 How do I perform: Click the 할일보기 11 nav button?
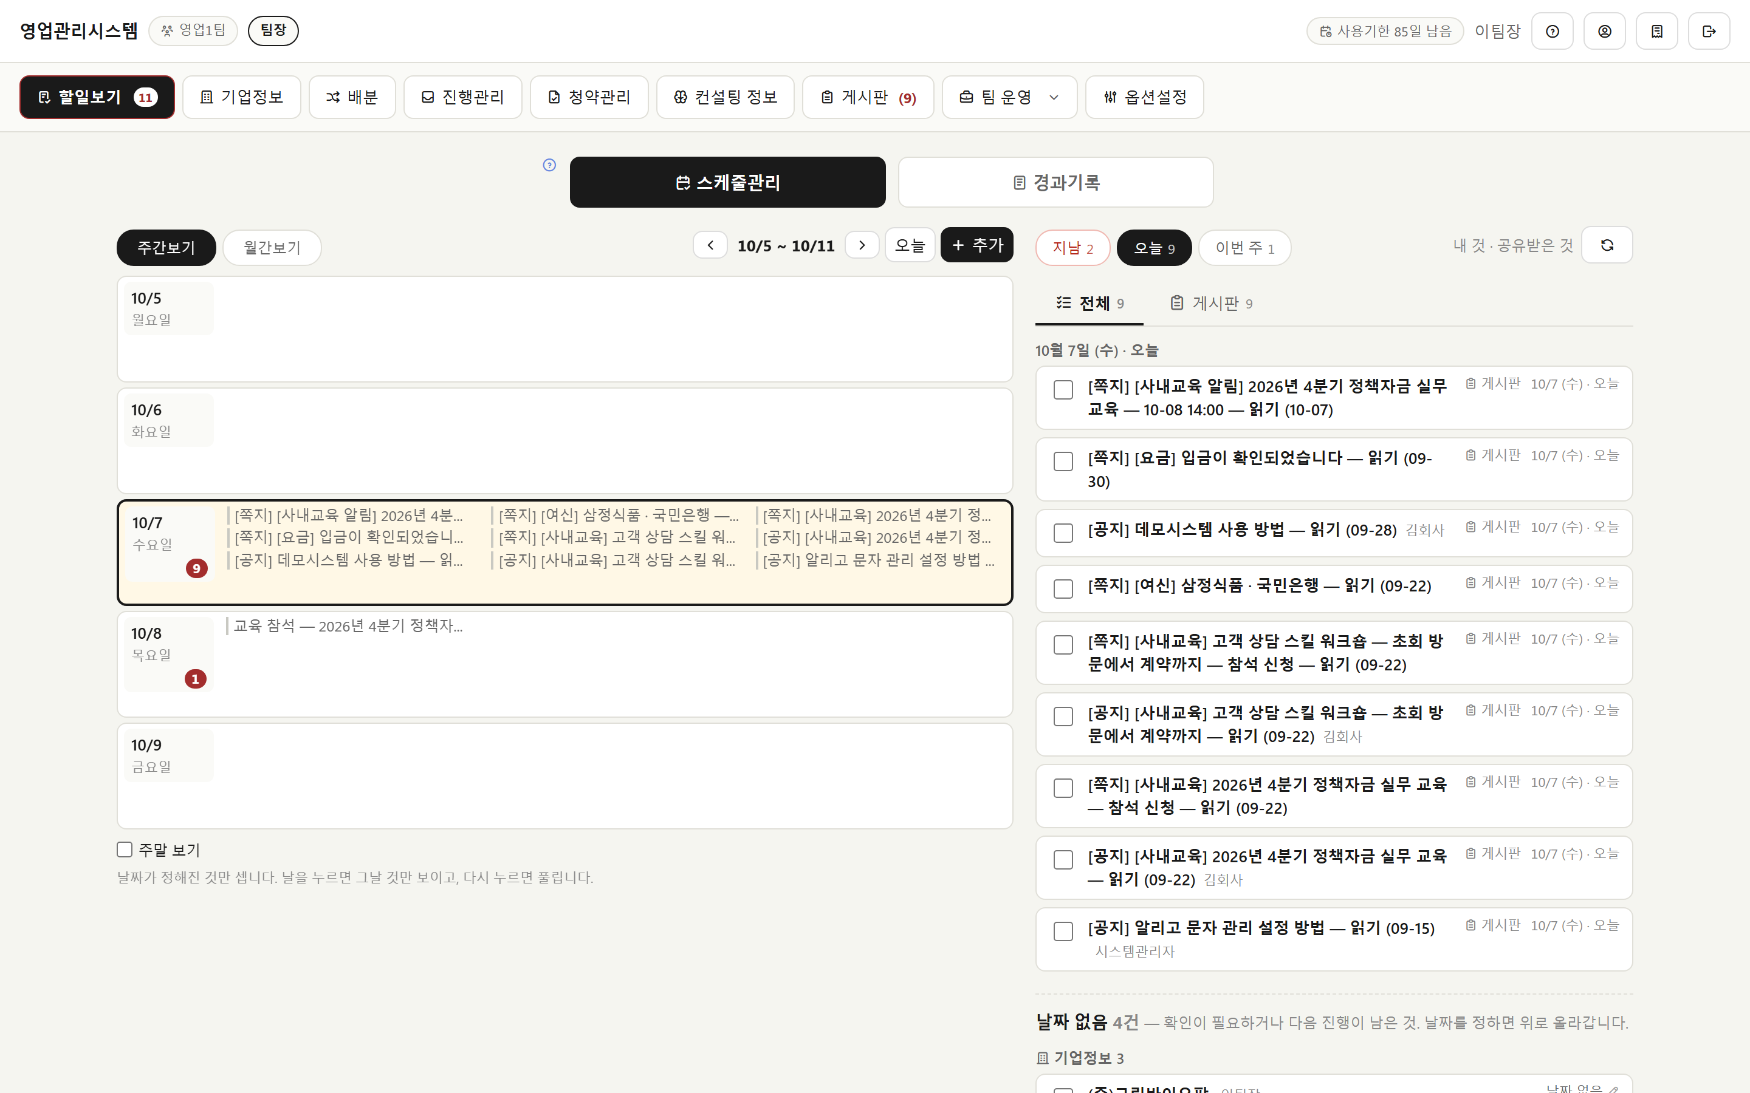[x=97, y=97]
